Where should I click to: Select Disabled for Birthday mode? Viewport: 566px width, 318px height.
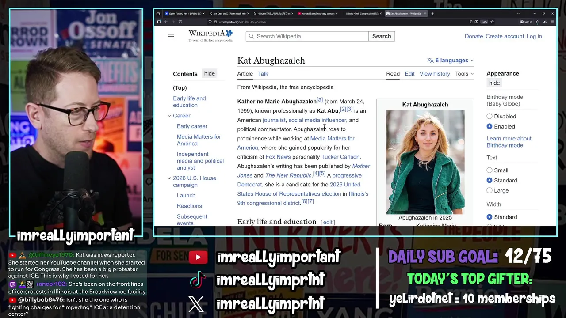click(489, 116)
